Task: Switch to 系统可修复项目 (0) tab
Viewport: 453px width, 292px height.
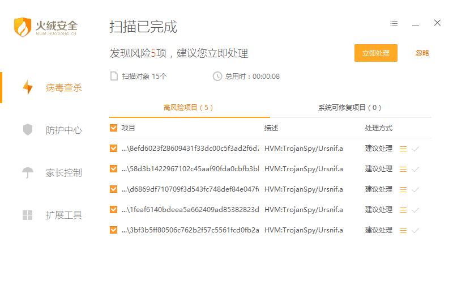Action: point(349,108)
